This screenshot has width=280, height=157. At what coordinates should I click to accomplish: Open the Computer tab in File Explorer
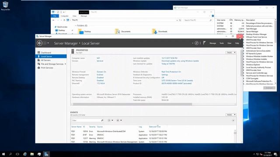(x=65, y=16)
